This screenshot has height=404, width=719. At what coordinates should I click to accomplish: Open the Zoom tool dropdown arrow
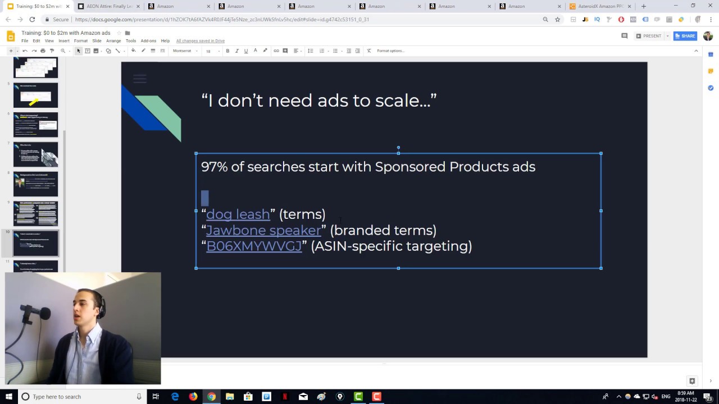[x=70, y=50]
